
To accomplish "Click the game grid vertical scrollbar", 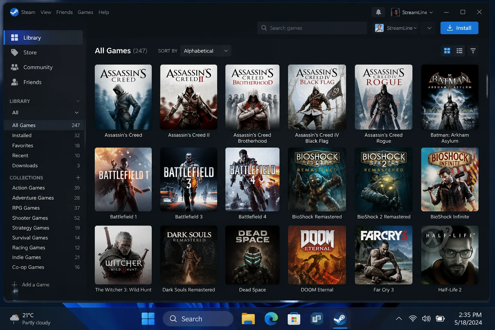I will tap(487, 86).
